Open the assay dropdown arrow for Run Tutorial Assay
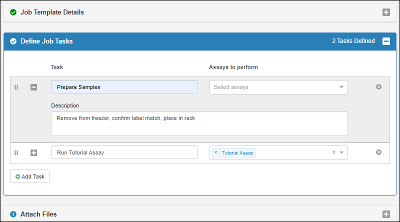400x222 pixels. tap(341, 152)
